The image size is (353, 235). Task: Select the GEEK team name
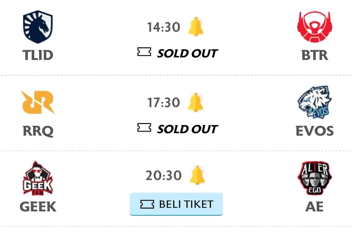38,206
